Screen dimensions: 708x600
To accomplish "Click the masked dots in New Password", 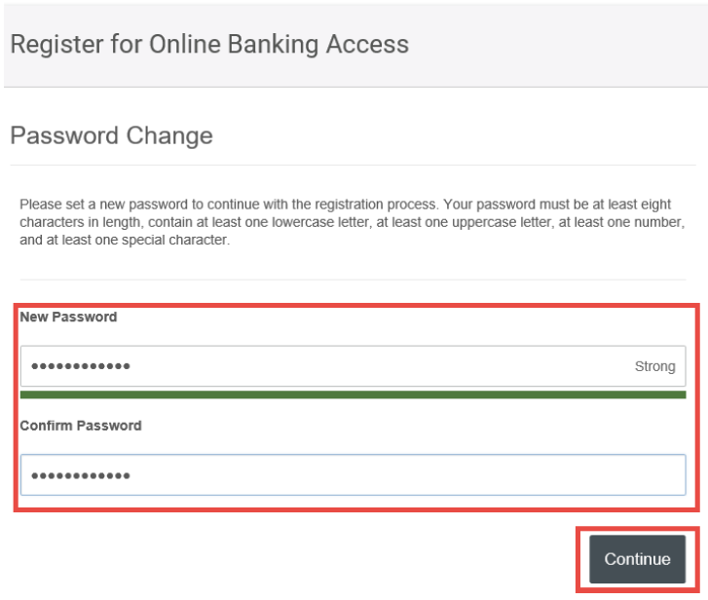I will (x=81, y=367).
